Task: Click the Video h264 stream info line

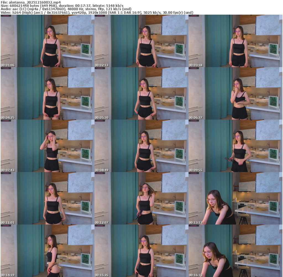Action: pos(97,13)
